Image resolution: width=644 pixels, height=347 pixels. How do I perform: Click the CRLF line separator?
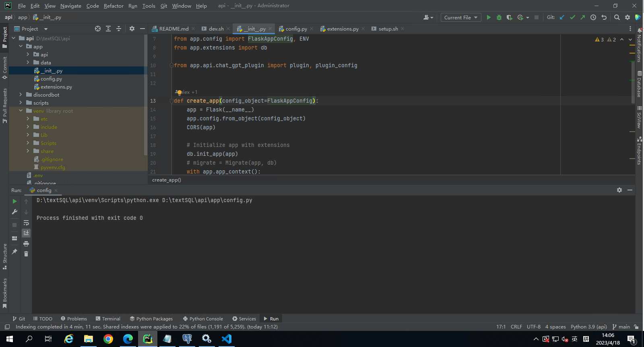(x=516, y=327)
